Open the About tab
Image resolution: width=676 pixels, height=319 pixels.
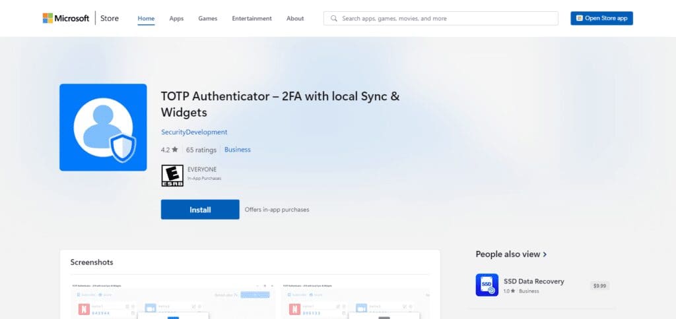coord(295,18)
